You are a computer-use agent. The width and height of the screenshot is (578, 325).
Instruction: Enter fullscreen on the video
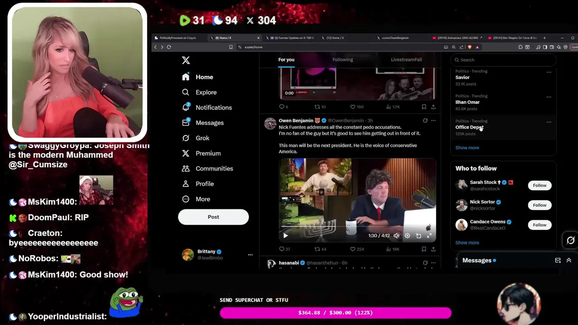tap(429, 236)
